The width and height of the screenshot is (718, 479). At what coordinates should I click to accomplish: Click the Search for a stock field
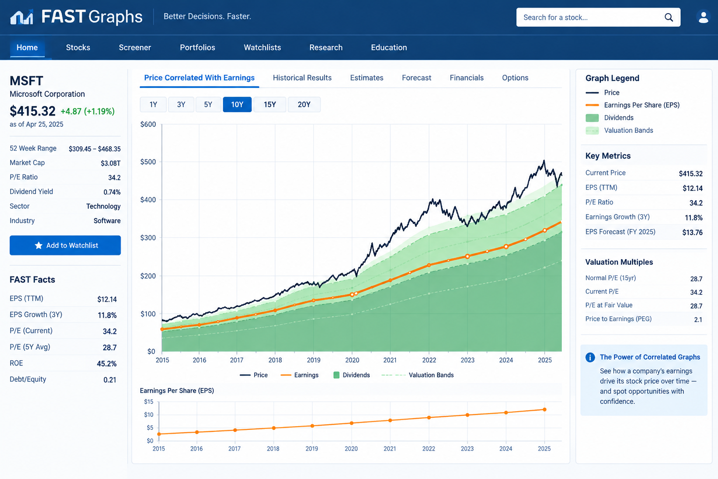click(598, 17)
